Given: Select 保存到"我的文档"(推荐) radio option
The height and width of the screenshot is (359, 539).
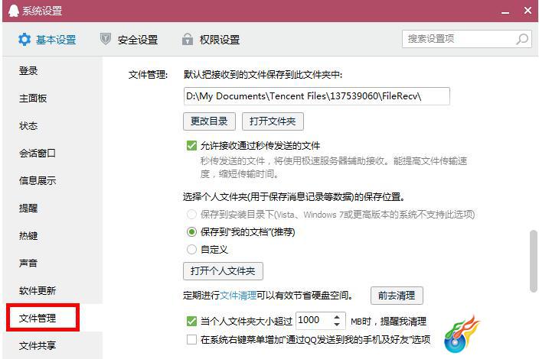Looking at the screenshot, I should point(191,232).
